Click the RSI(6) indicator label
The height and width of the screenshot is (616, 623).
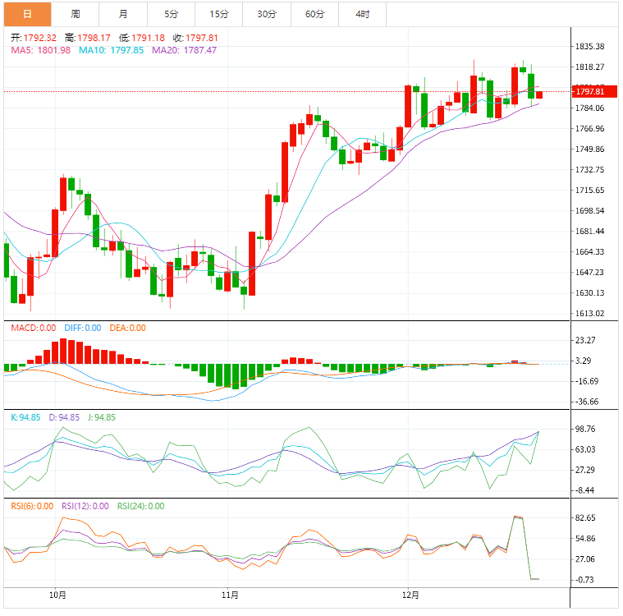[x=32, y=506]
